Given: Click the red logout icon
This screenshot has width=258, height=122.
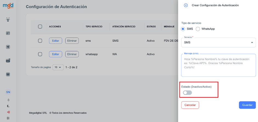Looking at the screenshot, I should tap(8, 112).
